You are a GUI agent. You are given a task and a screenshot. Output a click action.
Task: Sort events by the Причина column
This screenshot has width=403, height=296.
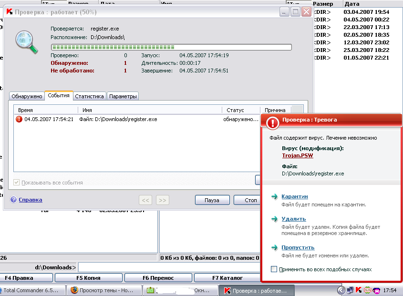[276, 110]
